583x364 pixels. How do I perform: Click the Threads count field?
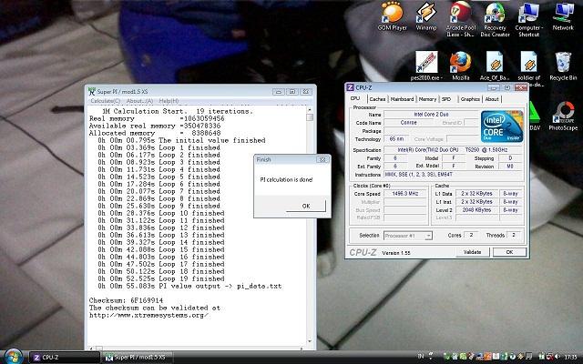(x=514, y=235)
